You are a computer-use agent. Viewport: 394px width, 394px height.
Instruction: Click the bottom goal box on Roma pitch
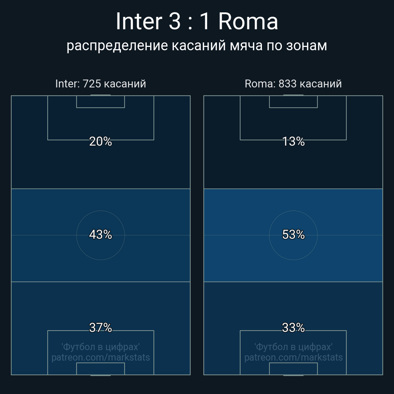[x=293, y=368]
